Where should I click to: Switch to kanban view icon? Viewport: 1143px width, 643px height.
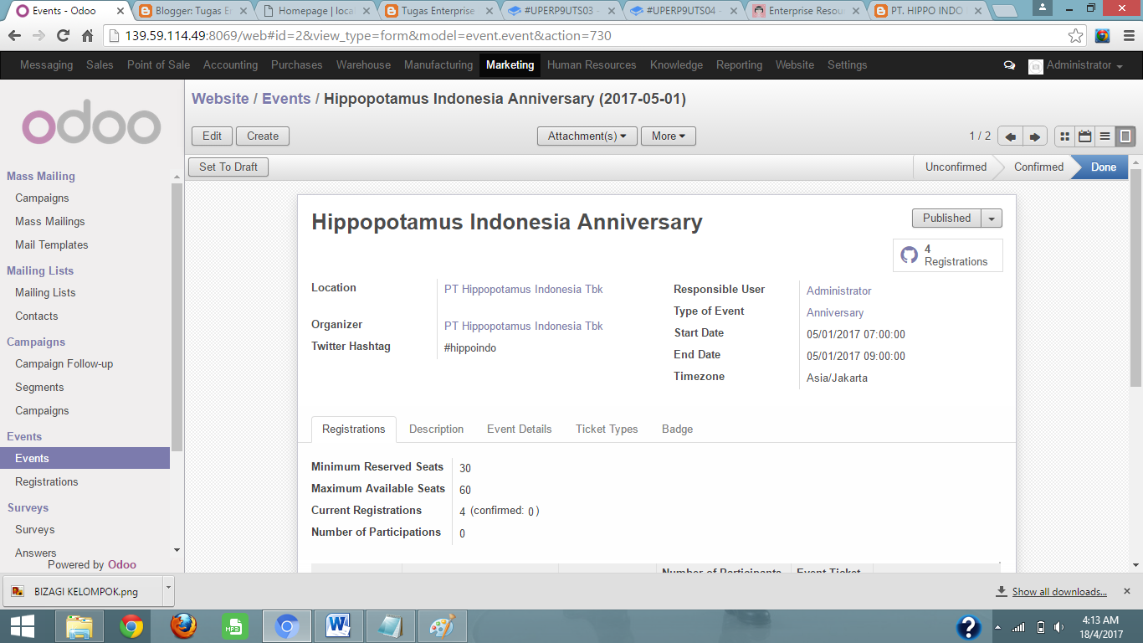[1064, 136]
